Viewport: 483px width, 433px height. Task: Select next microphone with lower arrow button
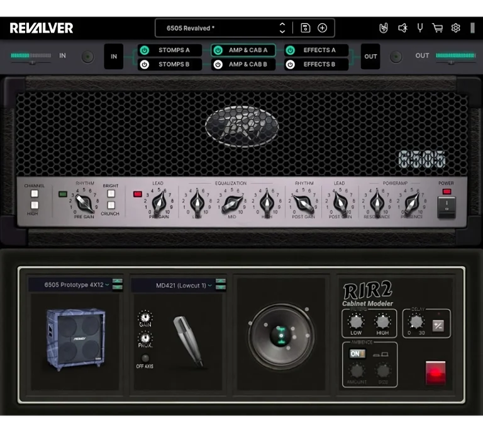point(221,287)
